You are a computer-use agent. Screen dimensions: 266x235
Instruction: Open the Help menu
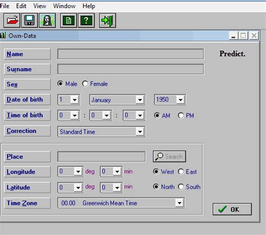pos(89,6)
